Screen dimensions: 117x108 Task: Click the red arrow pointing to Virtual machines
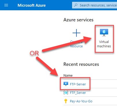67,44
